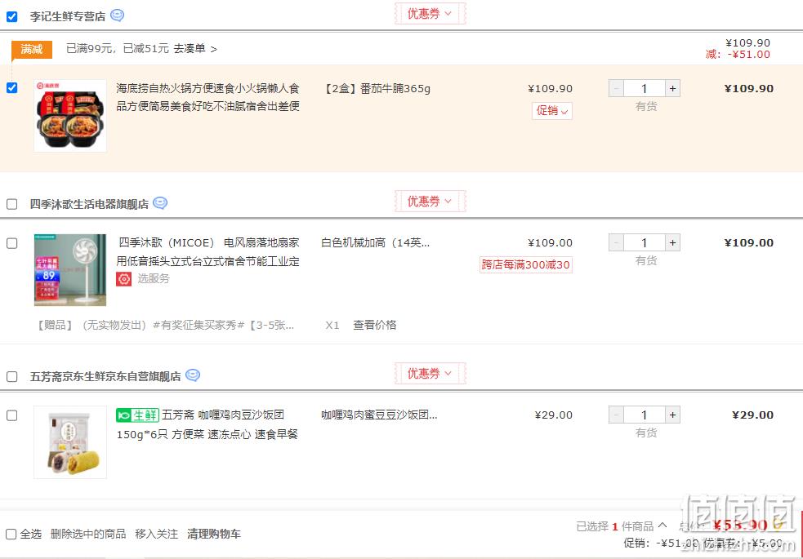Click 查看价格 for the 赠品 item
Viewport: 803px width, 559px height.
[374, 325]
